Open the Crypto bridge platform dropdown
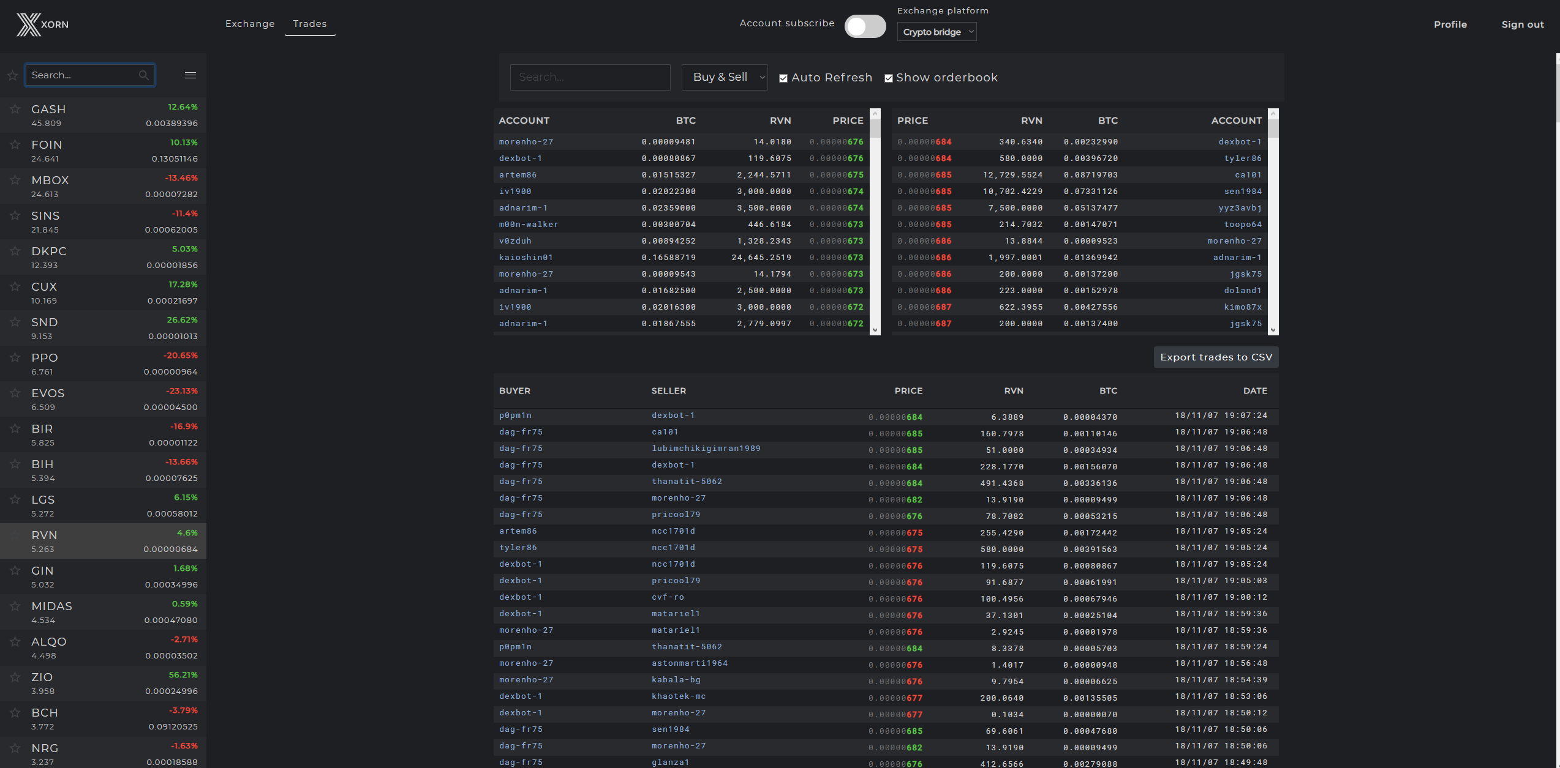 (x=936, y=32)
